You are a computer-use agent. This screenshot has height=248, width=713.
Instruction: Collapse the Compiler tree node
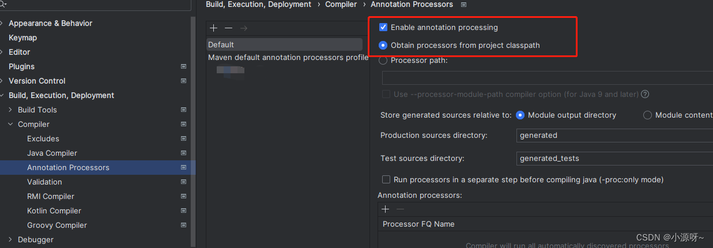10,124
